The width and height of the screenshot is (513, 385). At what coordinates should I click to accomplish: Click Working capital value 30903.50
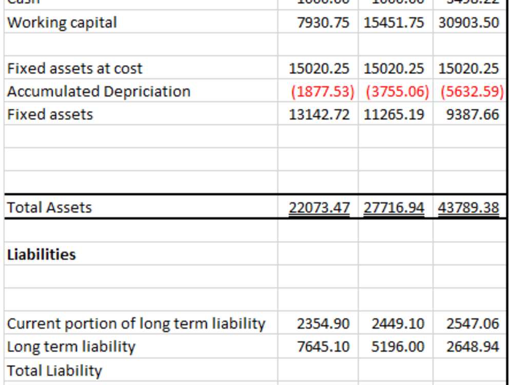pyautogui.click(x=469, y=23)
